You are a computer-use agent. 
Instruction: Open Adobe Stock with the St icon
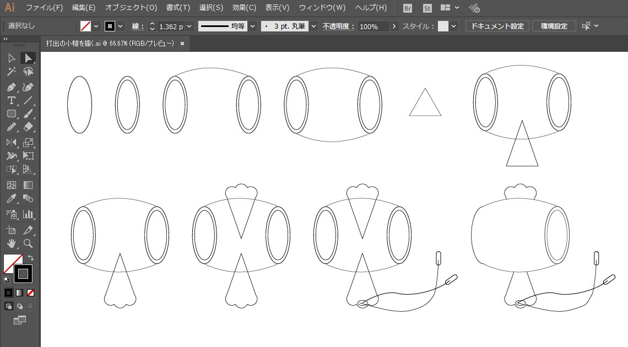tap(427, 8)
